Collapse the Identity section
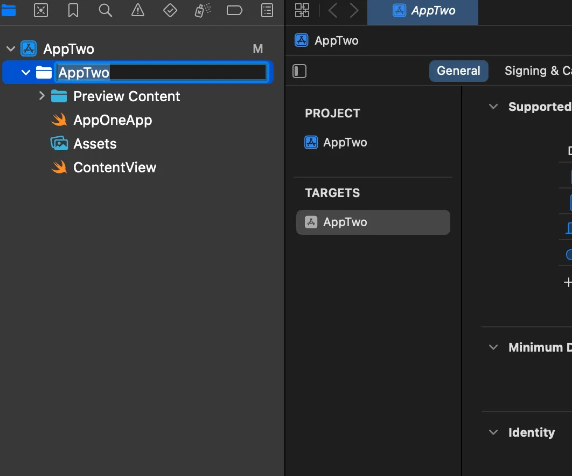 tap(493, 432)
